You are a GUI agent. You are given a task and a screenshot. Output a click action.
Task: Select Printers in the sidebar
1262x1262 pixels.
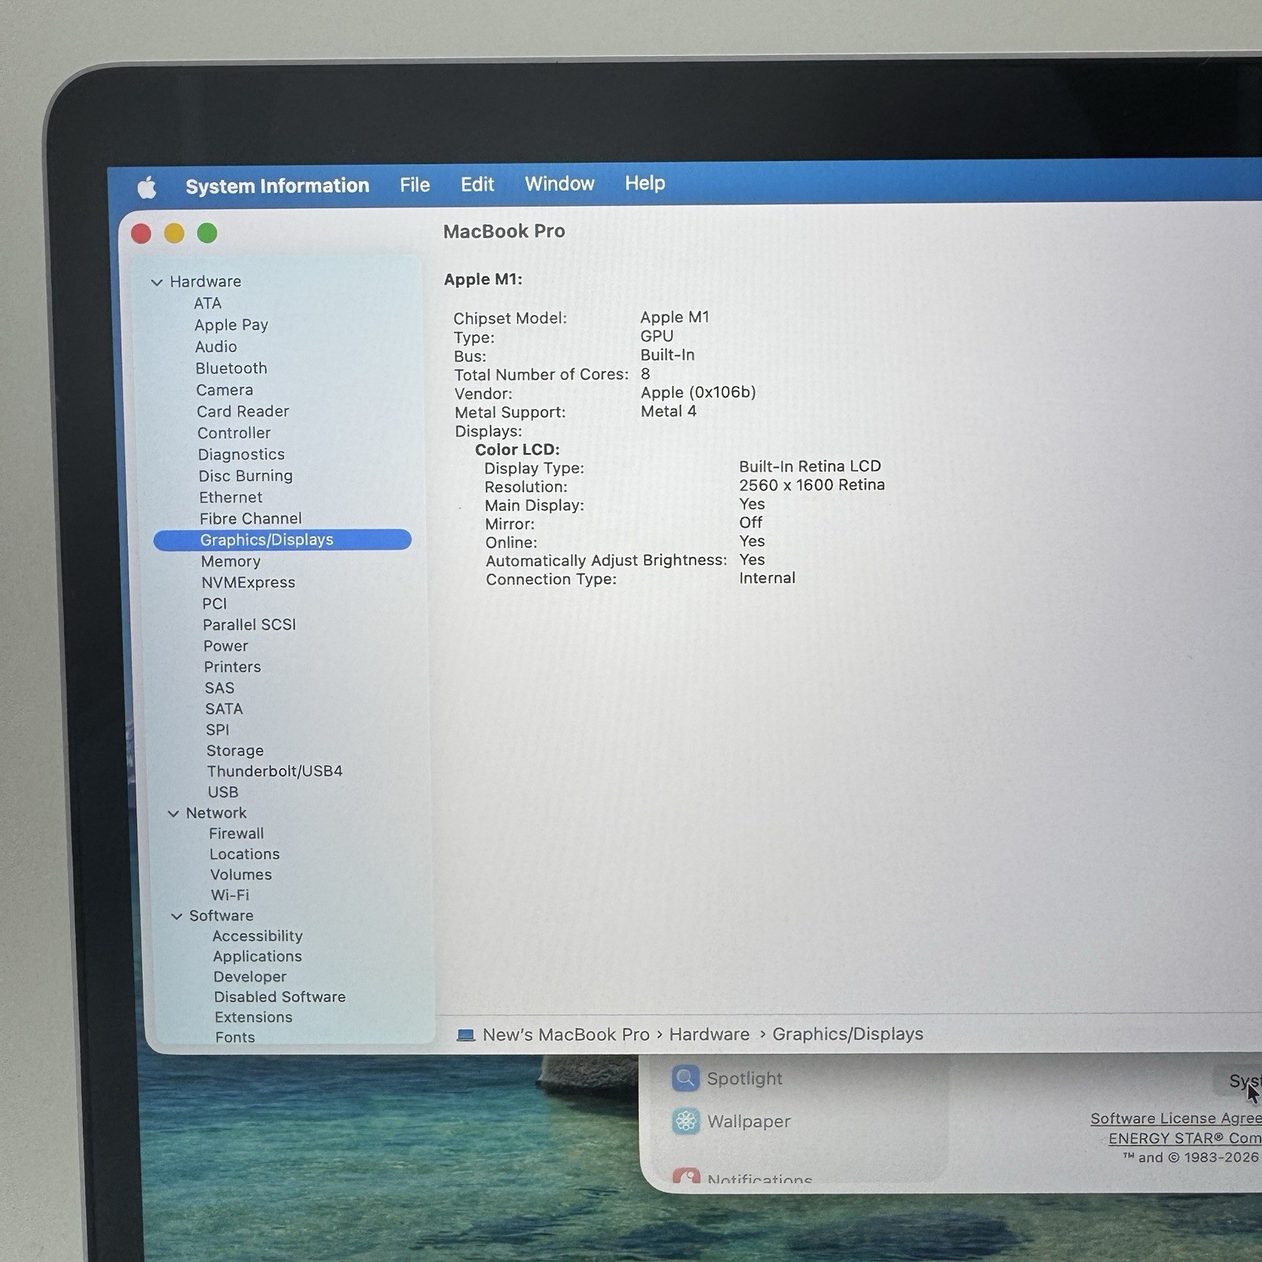click(x=233, y=667)
